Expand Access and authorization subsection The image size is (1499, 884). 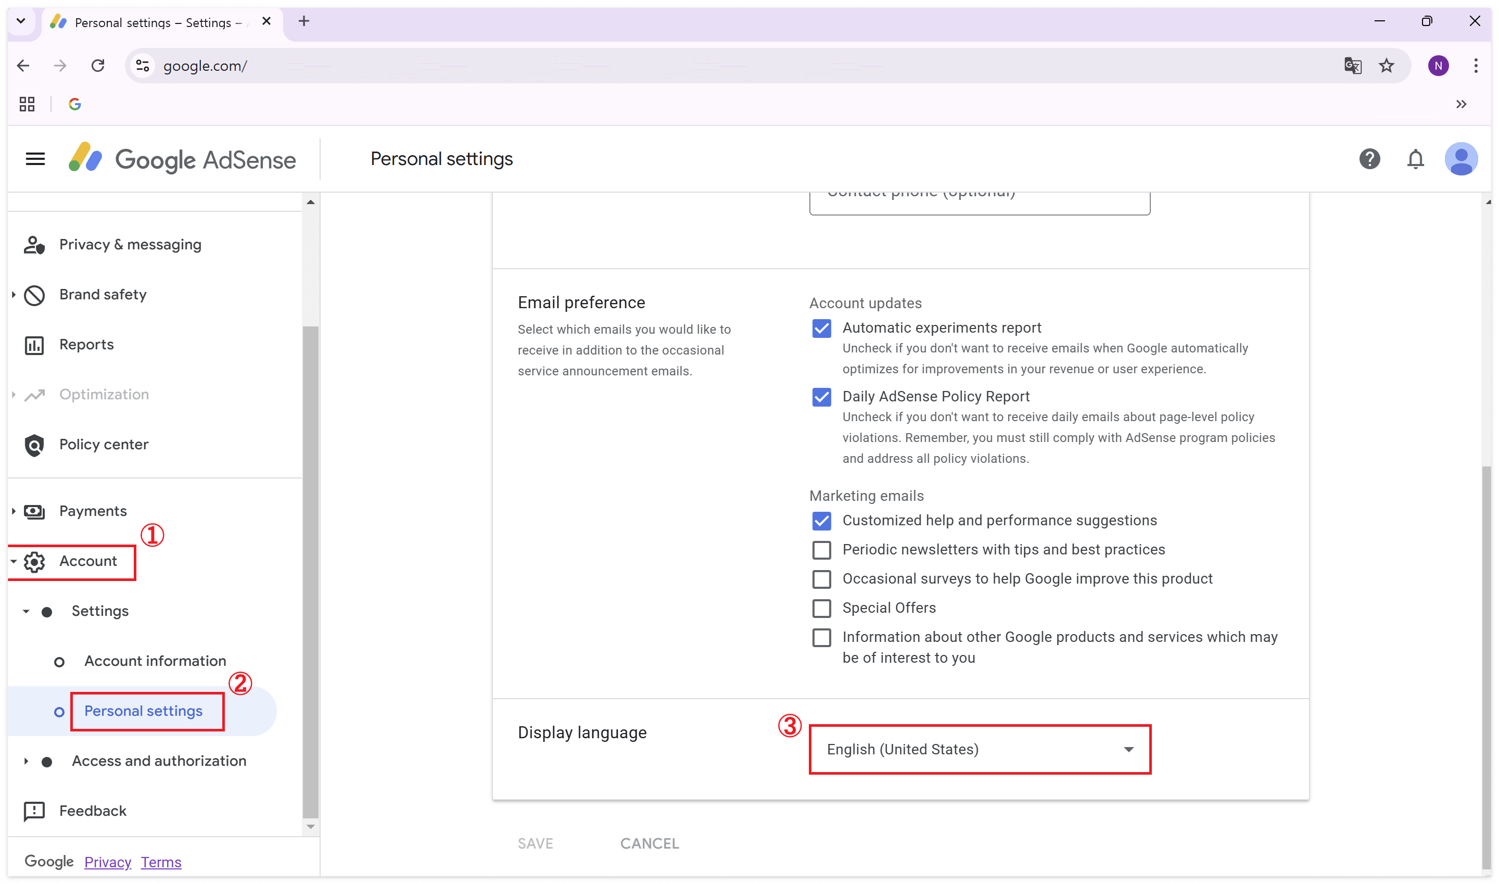pyautogui.click(x=158, y=761)
